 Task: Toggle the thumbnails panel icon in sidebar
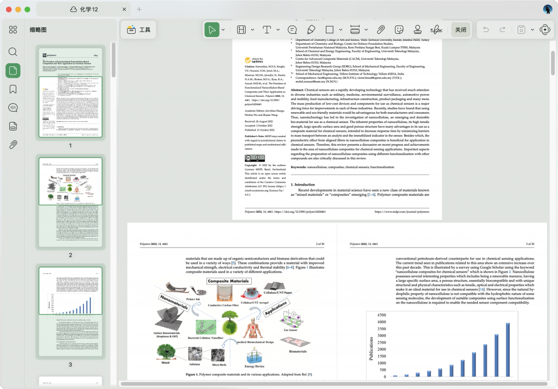pos(13,70)
